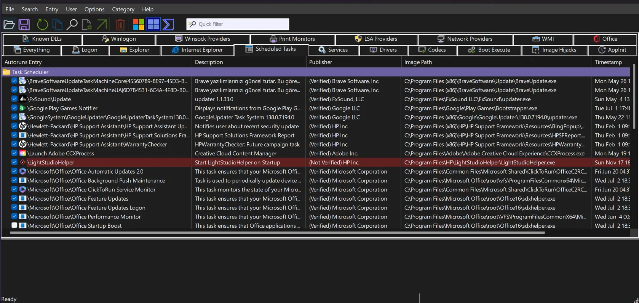Disable Office Automatic Updates 2.0 checkbox
Image resolution: width=639 pixels, height=303 pixels.
pos(14,171)
